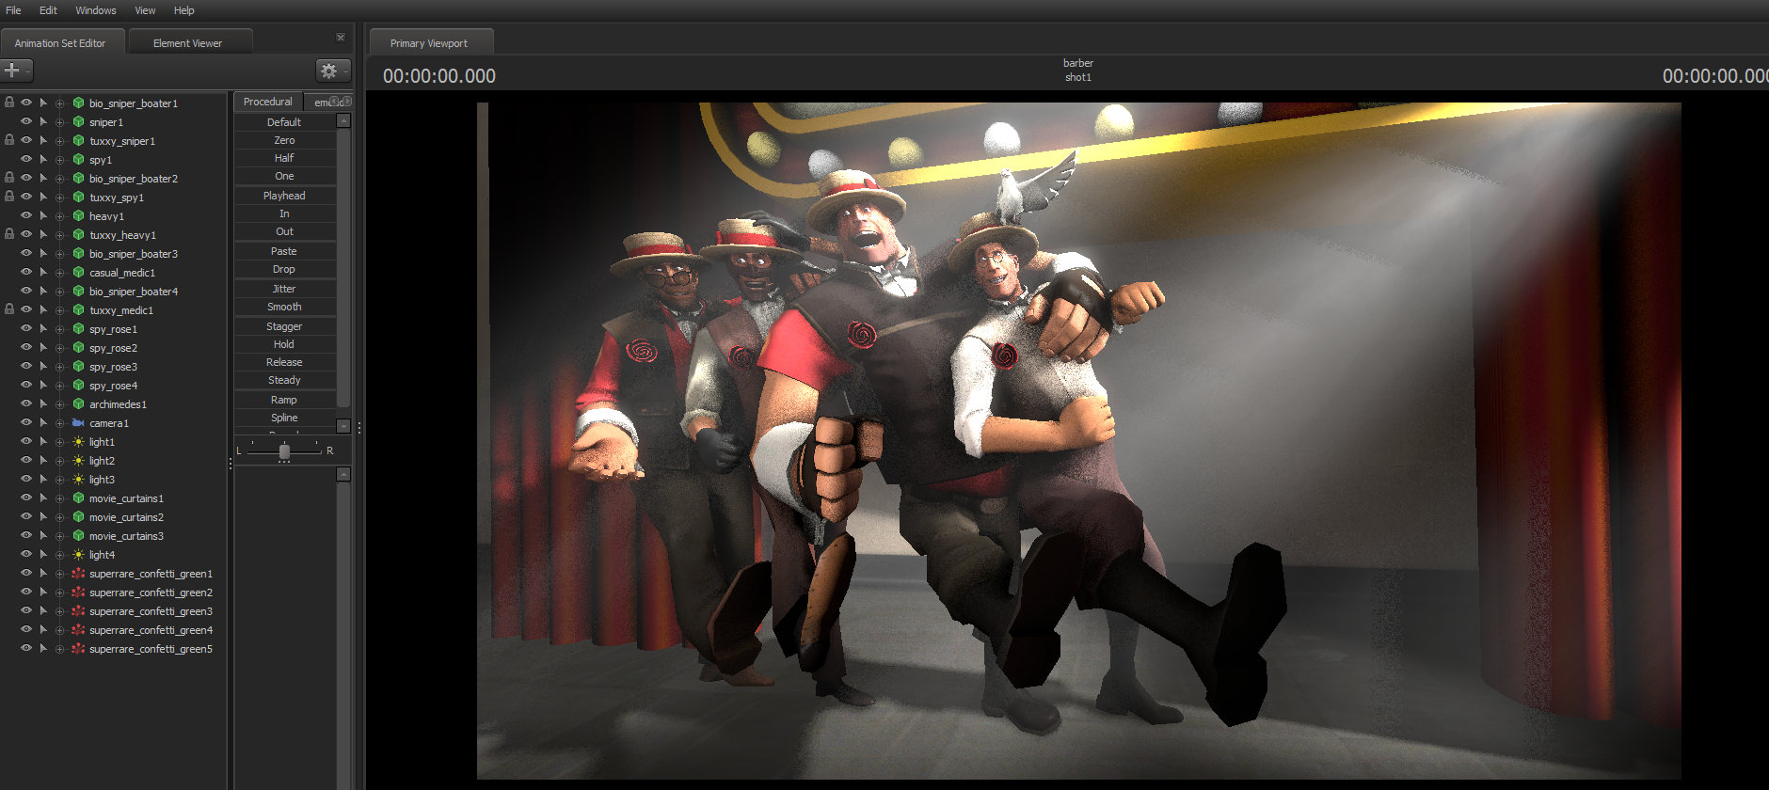Click the add animation set plus button
The height and width of the screenshot is (790, 1769).
coord(16,71)
